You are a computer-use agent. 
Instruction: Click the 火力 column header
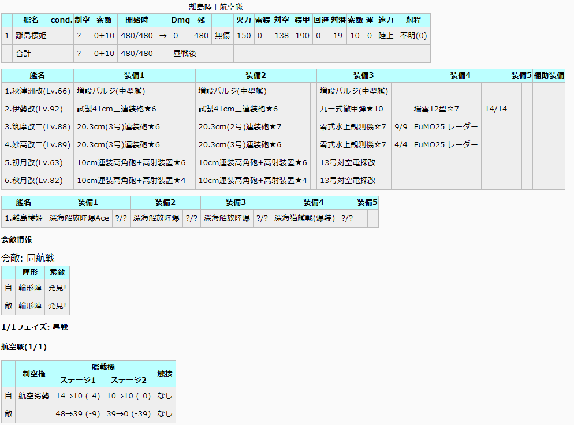tap(244, 20)
